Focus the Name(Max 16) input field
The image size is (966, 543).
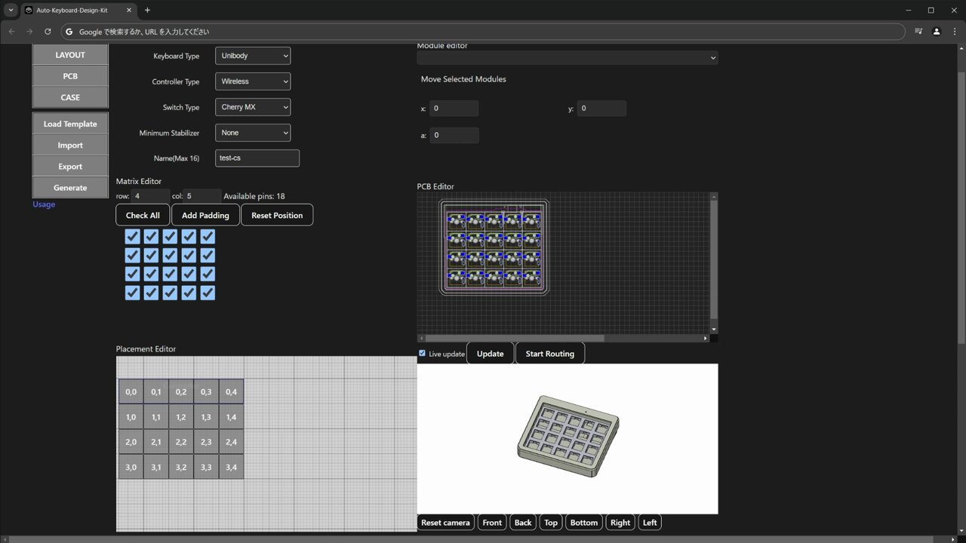click(x=257, y=158)
